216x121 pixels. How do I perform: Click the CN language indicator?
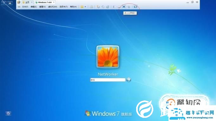(x=4, y=3)
